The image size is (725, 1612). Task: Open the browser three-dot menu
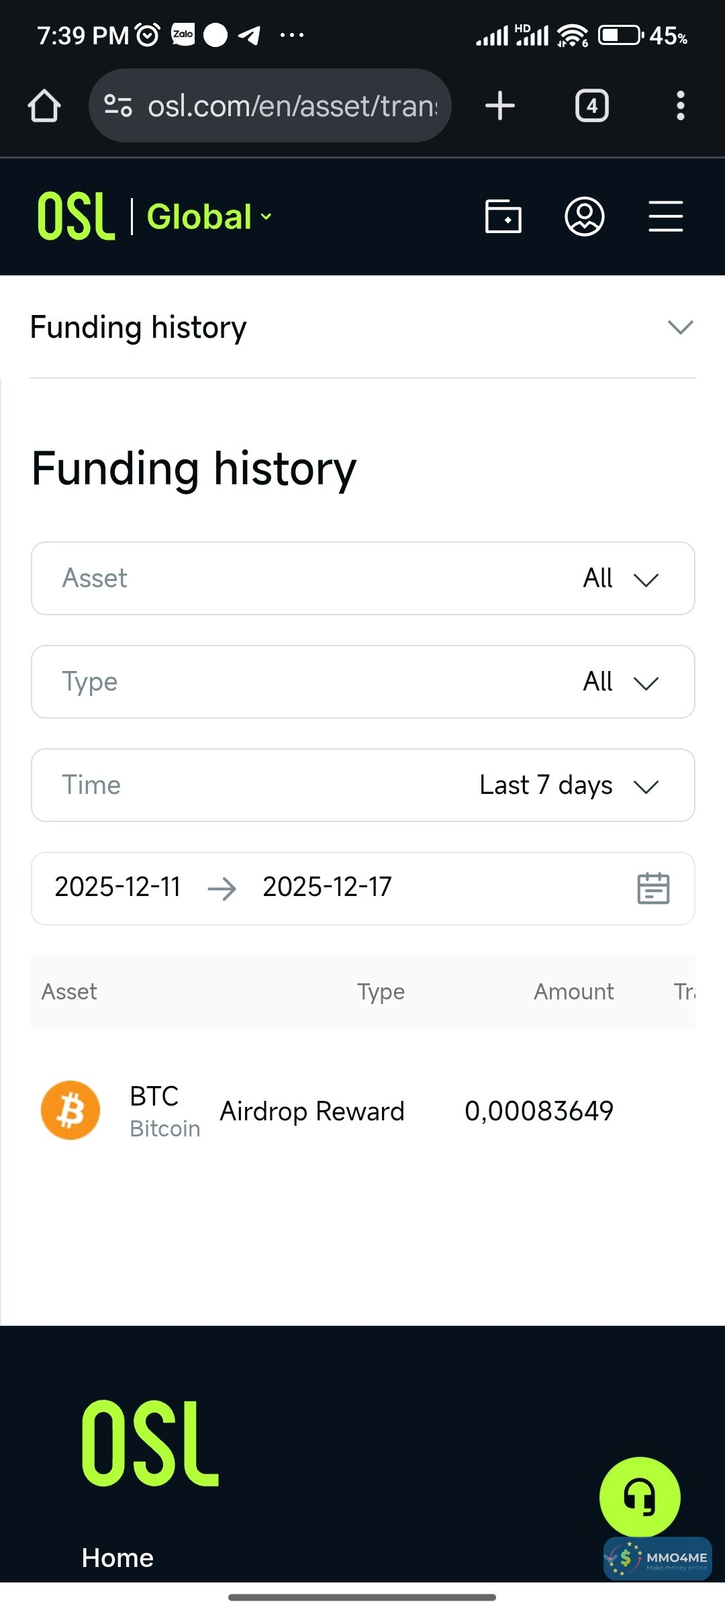point(680,106)
